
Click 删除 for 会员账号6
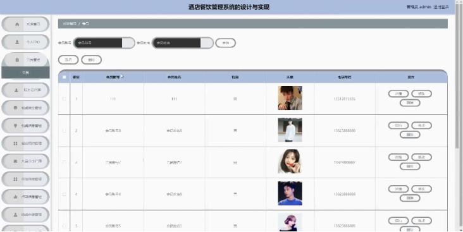[x=410, y=198]
